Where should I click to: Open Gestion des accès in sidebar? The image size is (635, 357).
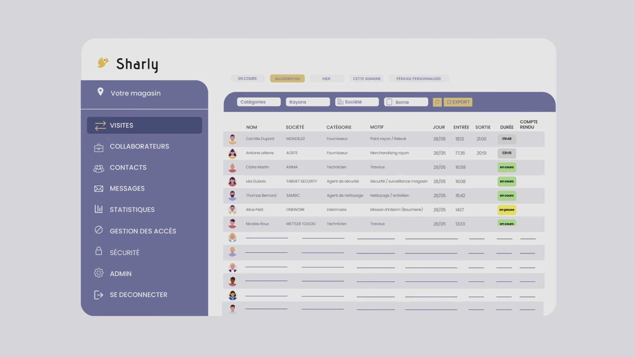point(143,231)
